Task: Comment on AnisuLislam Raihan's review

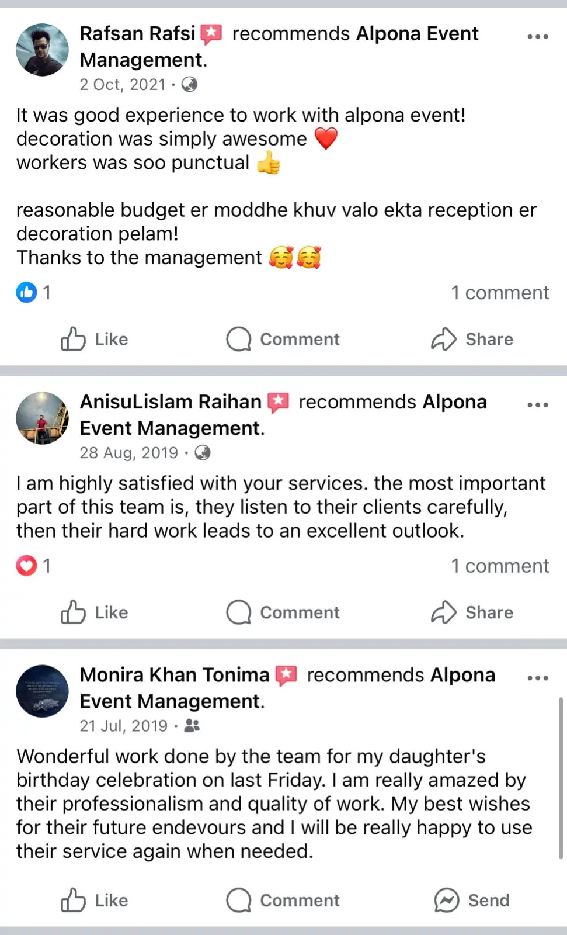Action: click(283, 612)
